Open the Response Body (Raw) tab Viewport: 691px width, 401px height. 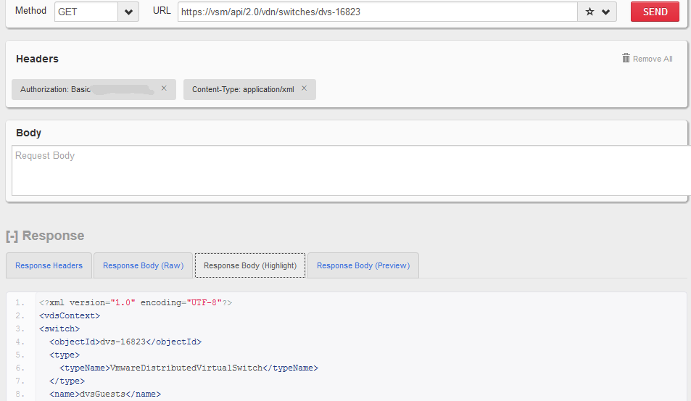tap(144, 265)
